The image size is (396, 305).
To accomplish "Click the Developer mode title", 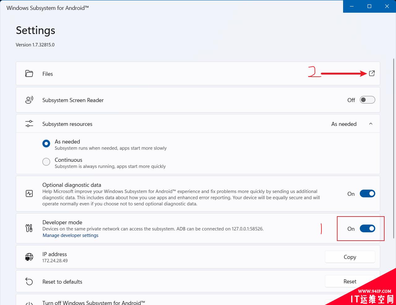I will click(62, 222).
